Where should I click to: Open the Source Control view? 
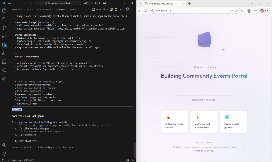click(x=4, y=28)
